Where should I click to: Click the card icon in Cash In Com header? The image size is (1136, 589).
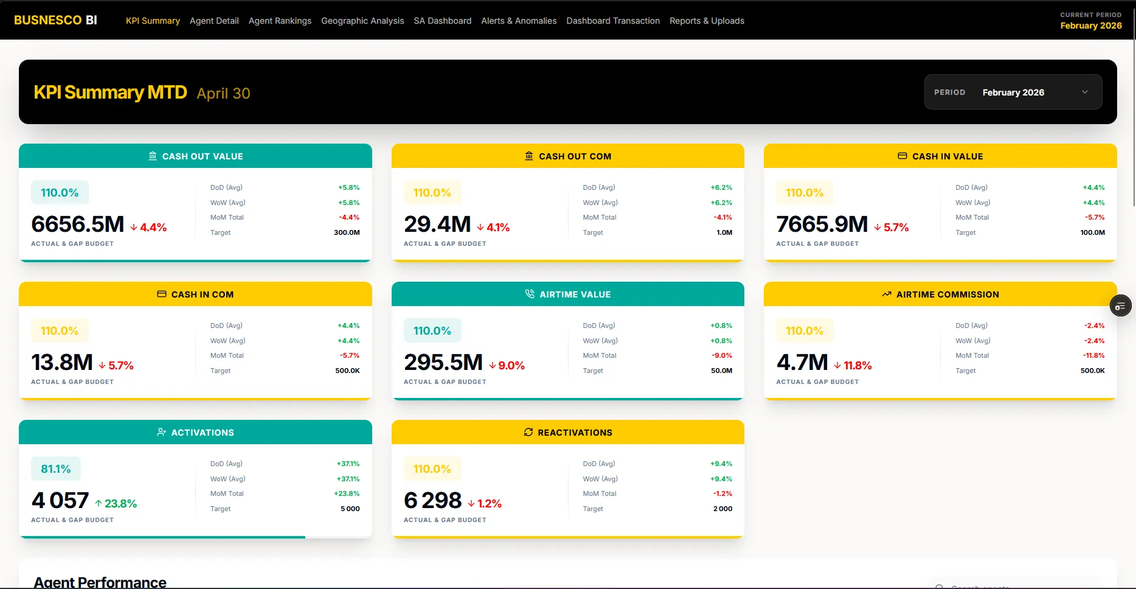(x=162, y=294)
